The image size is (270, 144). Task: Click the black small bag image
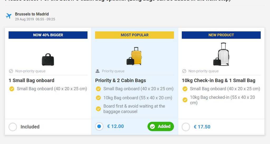click(48, 60)
